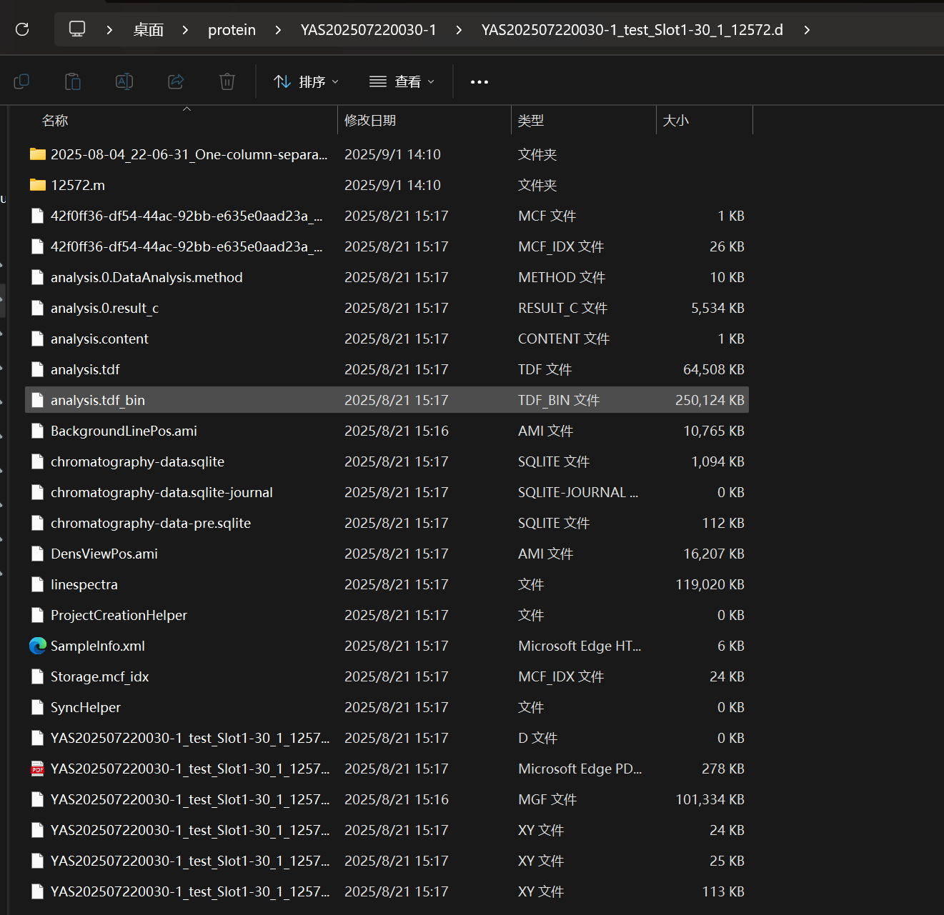This screenshot has height=915, width=944.
Task: Click file icon of chromatography-data.sqlite
Action: pyautogui.click(x=38, y=461)
